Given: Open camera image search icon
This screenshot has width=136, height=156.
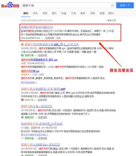Looking at the screenshot, I should [113, 5].
